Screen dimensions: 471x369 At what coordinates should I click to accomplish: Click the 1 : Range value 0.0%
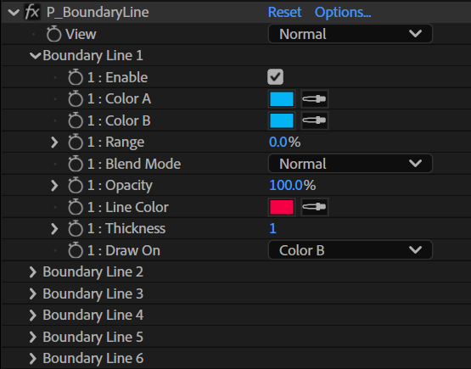pos(284,142)
